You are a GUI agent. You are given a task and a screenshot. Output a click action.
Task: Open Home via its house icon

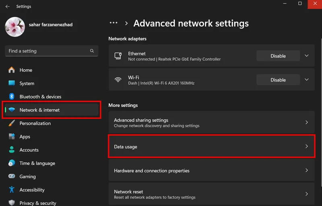(x=12, y=70)
